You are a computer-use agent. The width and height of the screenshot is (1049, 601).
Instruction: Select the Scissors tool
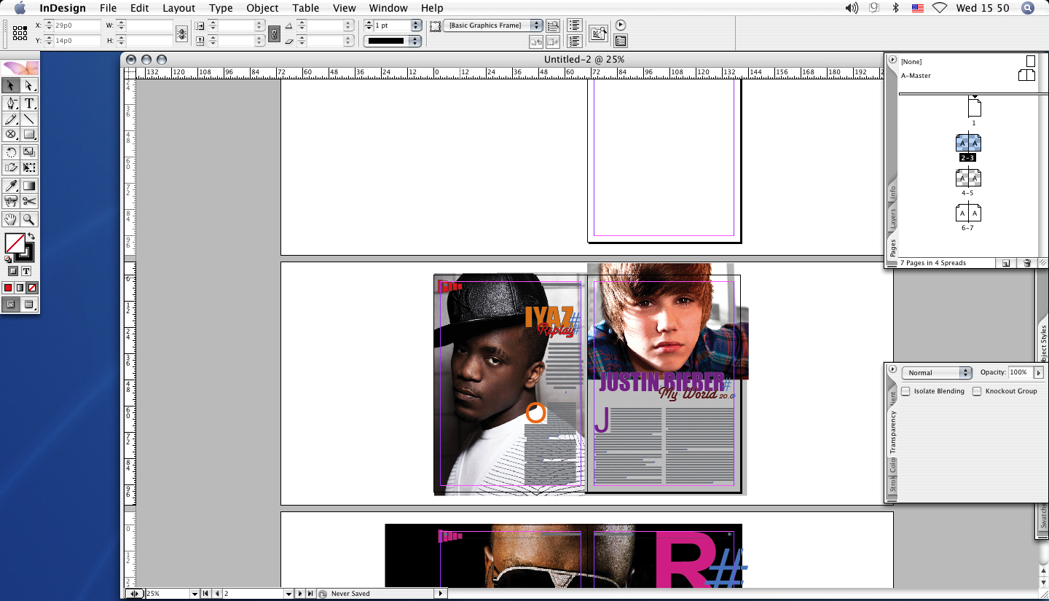29,201
